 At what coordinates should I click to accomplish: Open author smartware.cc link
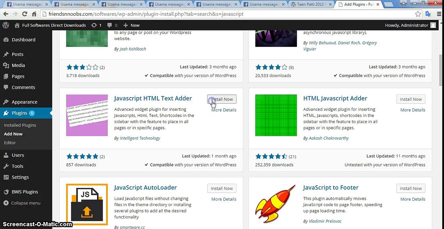pos(132,227)
